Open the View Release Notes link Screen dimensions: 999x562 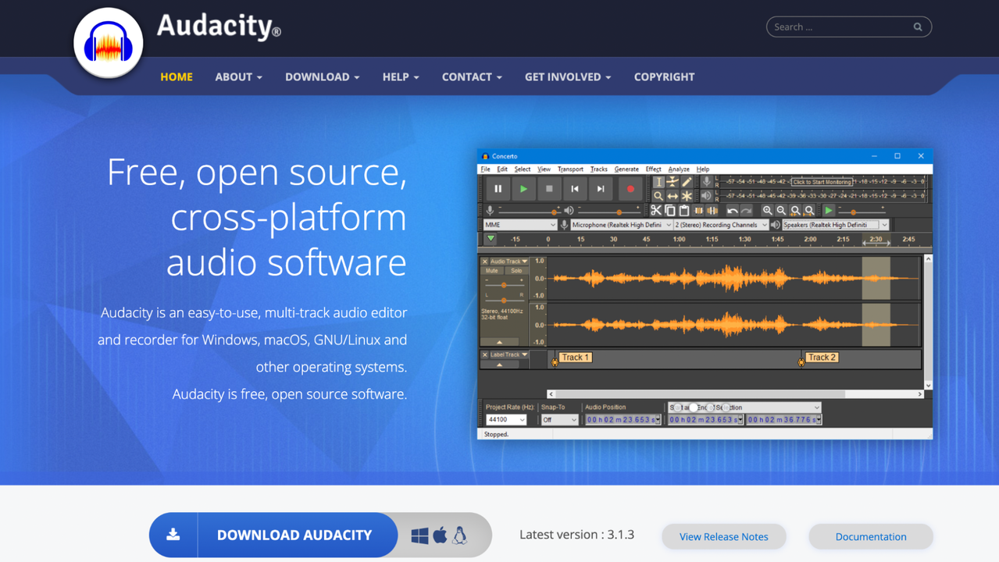(723, 536)
